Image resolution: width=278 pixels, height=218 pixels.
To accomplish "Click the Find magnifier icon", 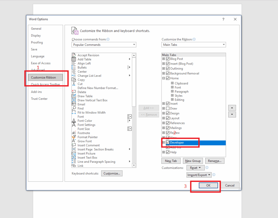I will tap(74, 108).
